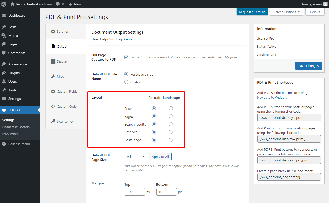Click the WordPress logo icon

[x=4, y=4]
